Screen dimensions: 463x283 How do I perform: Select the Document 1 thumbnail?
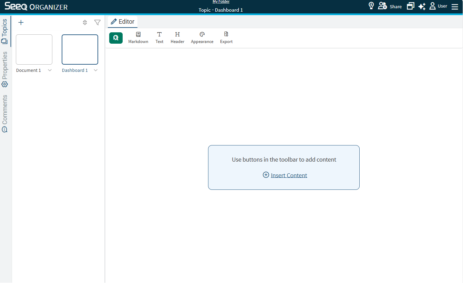tap(34, 49)
